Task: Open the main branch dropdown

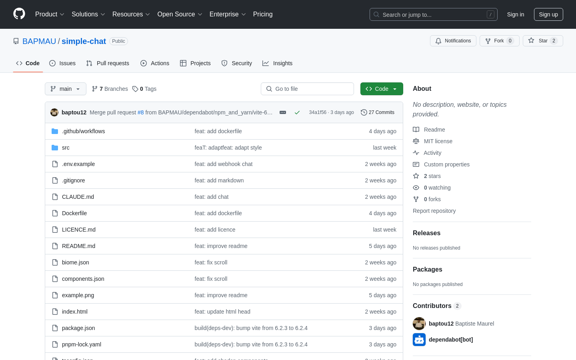Action: [66, 89]
